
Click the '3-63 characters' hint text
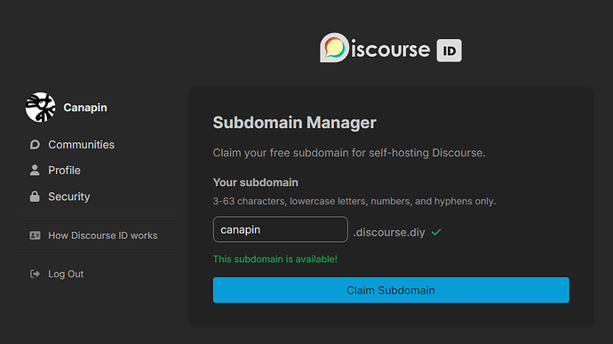354,201
